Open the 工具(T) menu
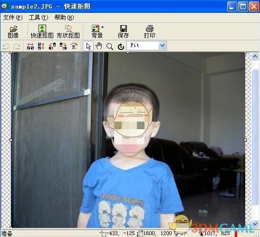 [x=39, y=18]
